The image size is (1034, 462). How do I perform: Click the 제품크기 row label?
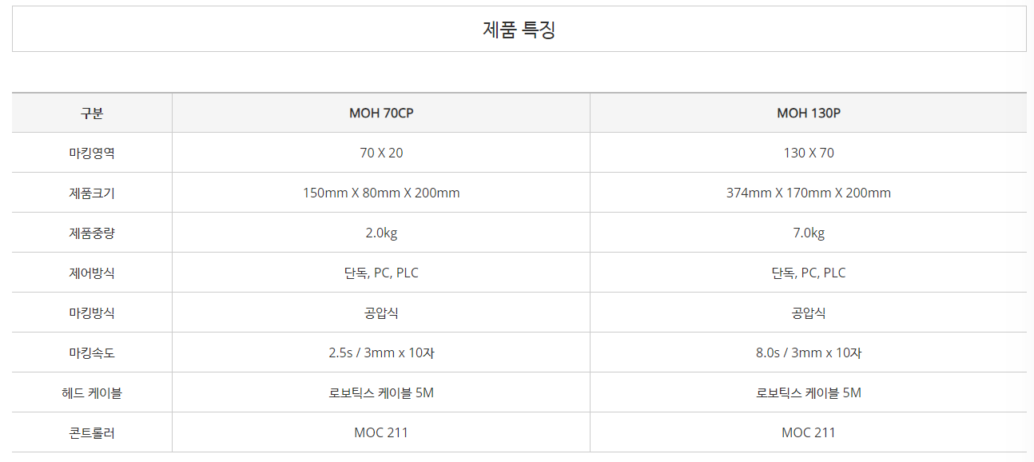pyautogui.click(x=92, y=193)
